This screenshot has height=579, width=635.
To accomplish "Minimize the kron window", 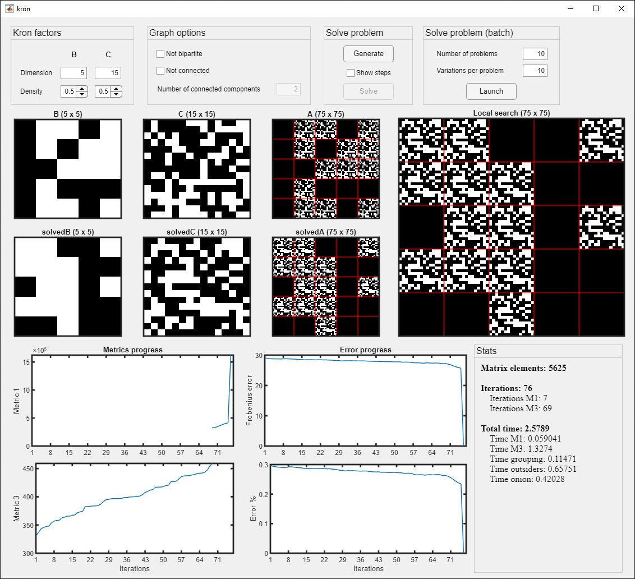I will click(x=570, y=8).
